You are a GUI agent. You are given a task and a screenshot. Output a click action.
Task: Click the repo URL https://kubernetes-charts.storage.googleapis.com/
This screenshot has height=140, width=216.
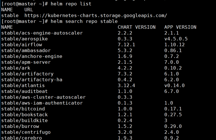click(x=96, y=16)
